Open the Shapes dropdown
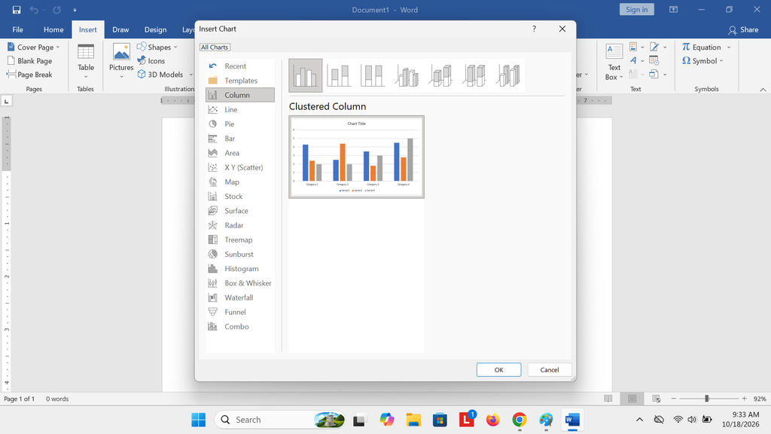 (157, 47)
